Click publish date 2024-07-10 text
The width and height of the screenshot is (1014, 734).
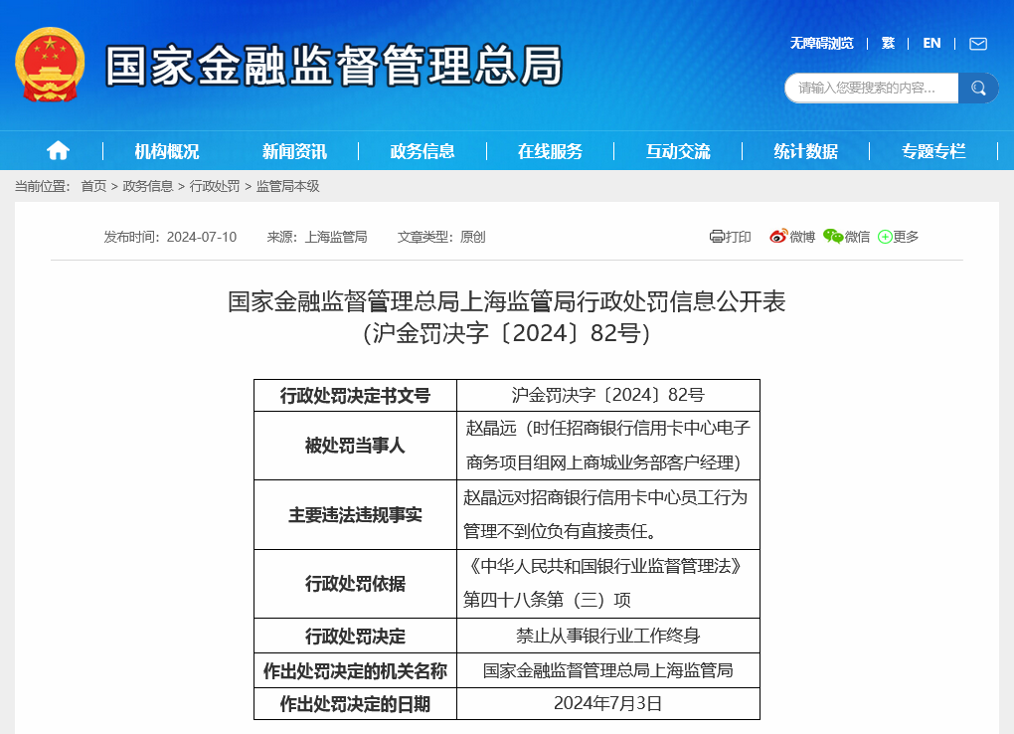point(202,237)
